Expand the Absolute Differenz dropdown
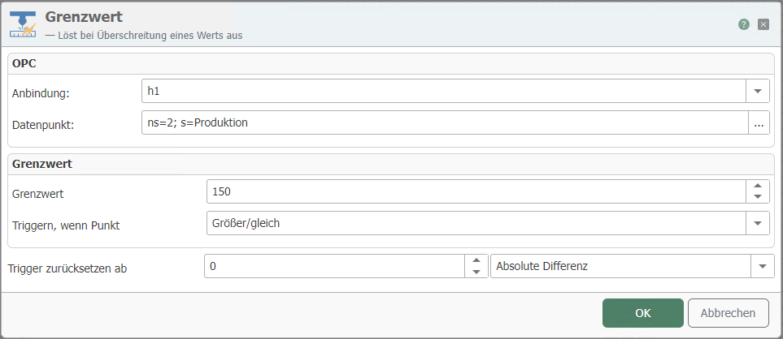The height and width of the screenshot is (339, 783). tap(763, 266)
